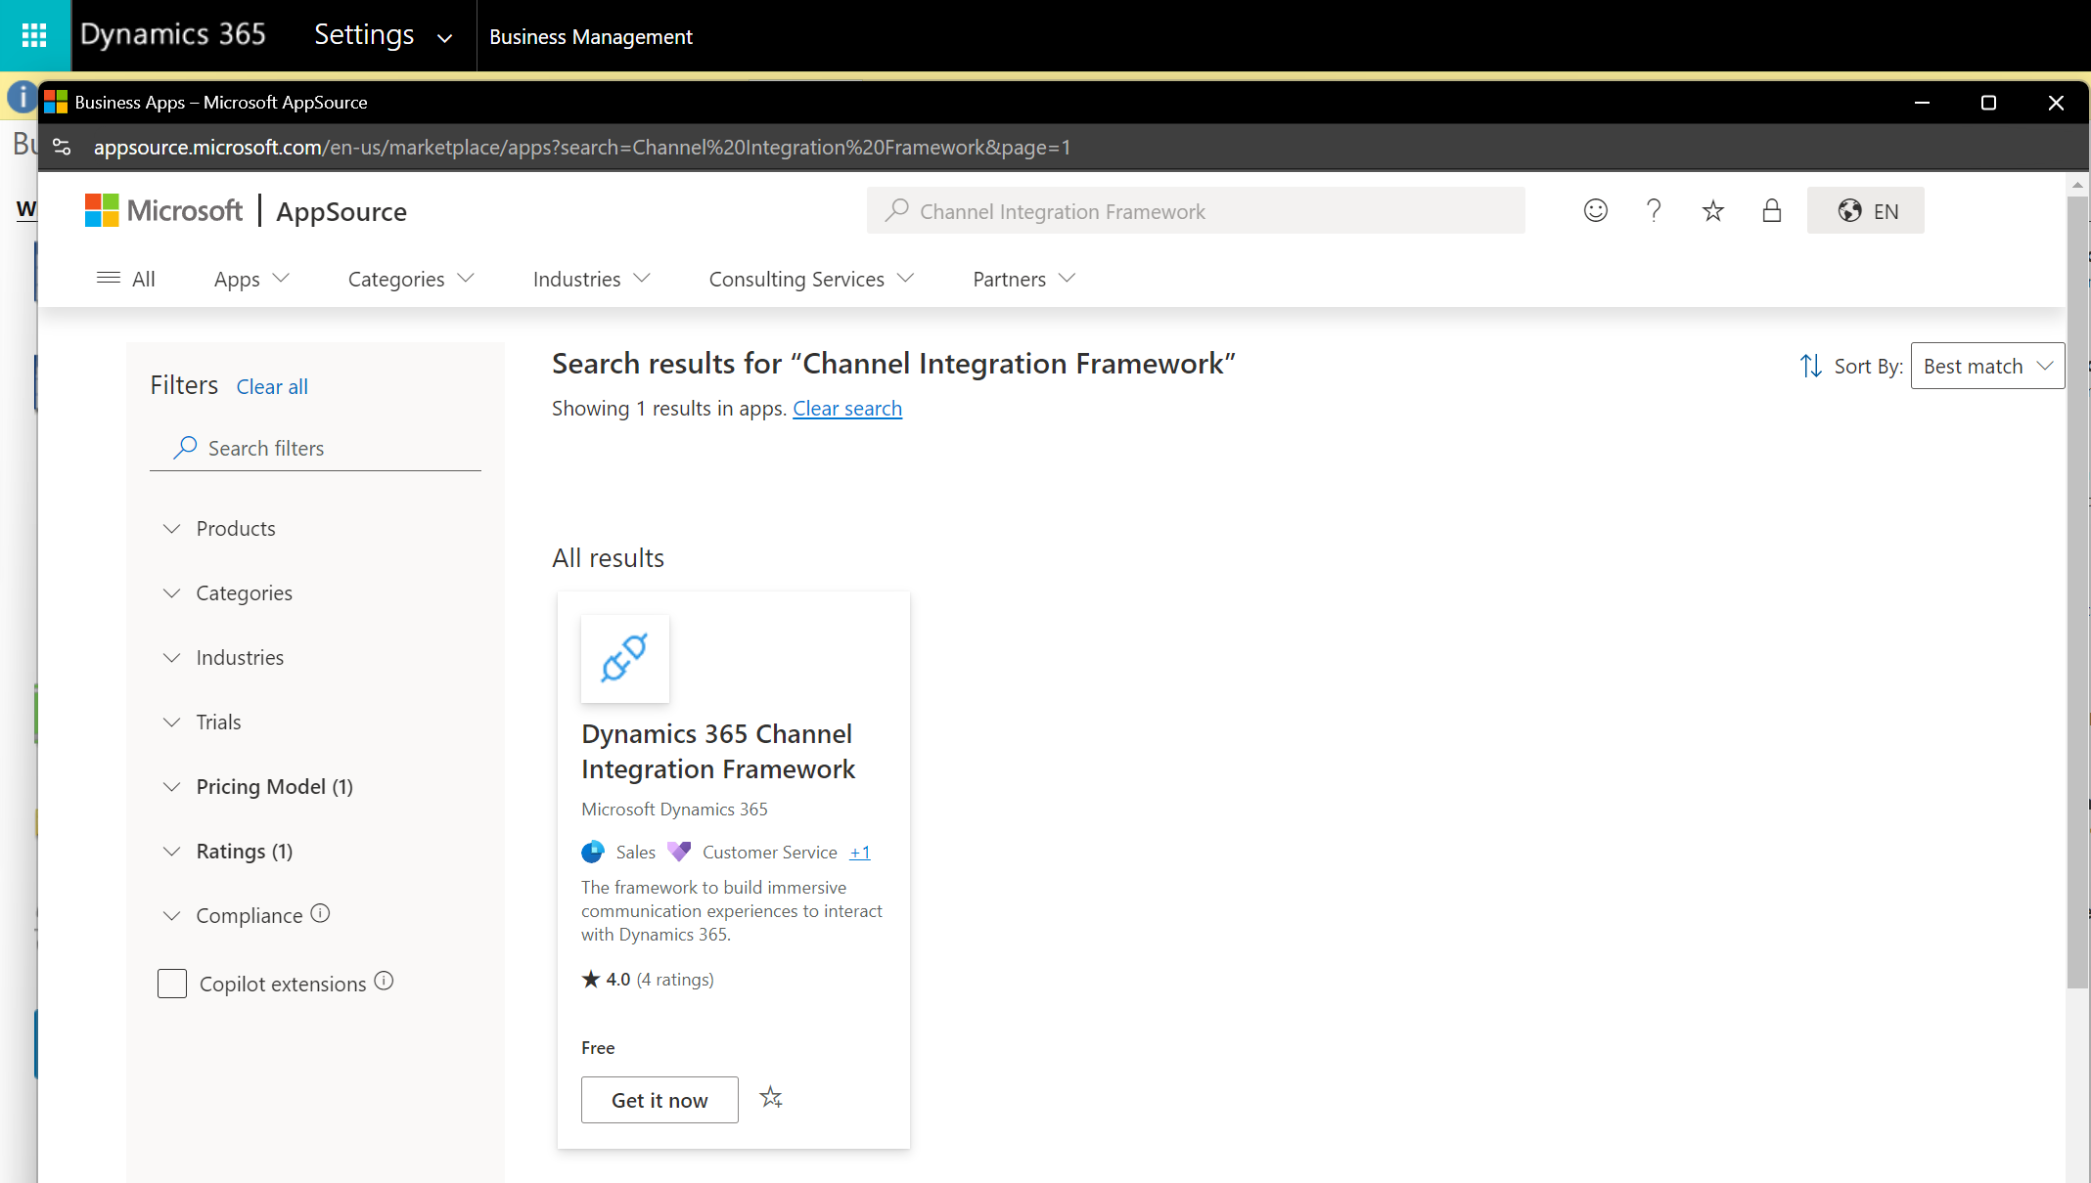This screenshot has width=2091, height=1183.
Task: Click the sort arrows icon
Action: [x=1810, y=366]
